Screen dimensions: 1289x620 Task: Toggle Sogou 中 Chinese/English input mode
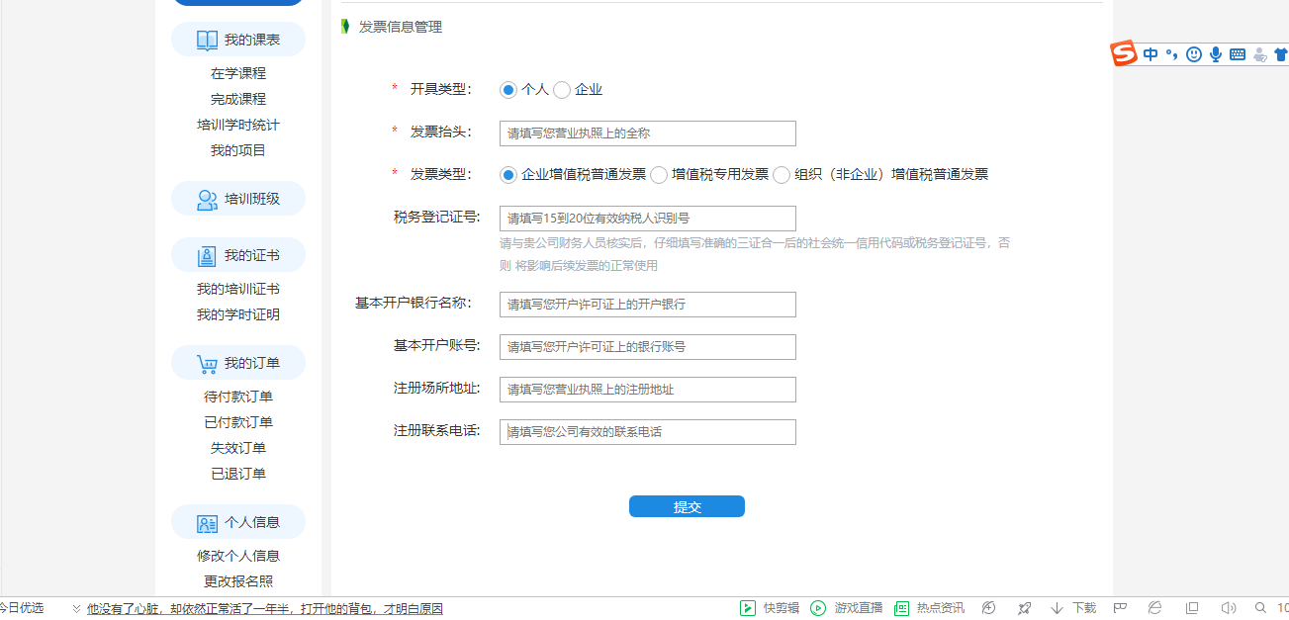tap(1151, 55)
